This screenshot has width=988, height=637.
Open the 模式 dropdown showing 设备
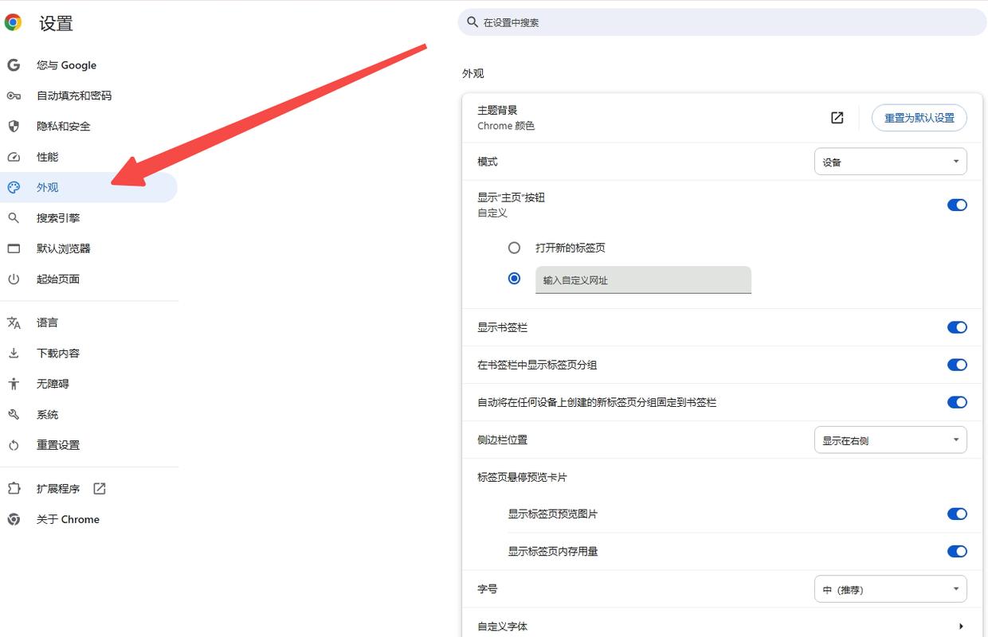click(x=890, y=161)
